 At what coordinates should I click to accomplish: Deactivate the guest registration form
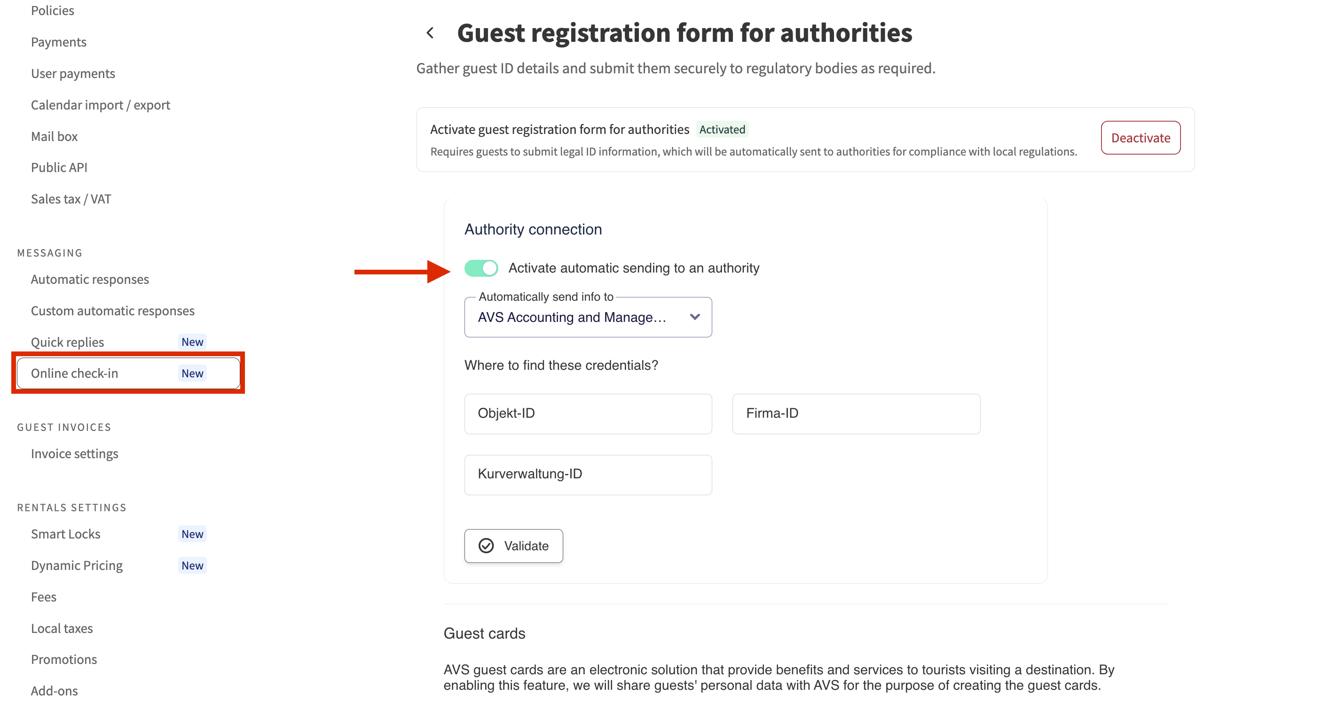(x=1140, y=137)
